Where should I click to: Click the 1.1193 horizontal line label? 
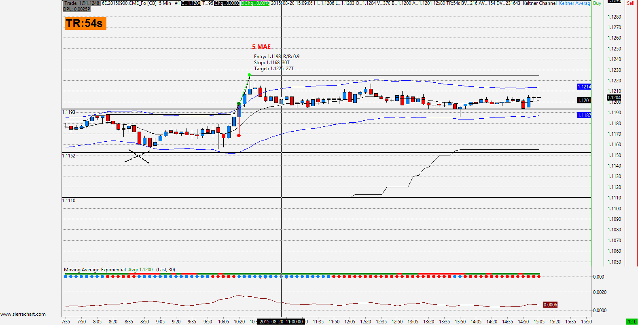coord(69,112)
